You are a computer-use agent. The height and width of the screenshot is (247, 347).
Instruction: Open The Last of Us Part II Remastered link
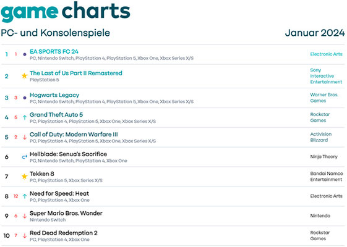coord(76,73)
